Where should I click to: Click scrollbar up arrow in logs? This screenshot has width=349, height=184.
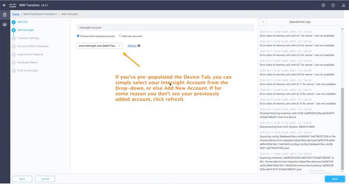click(x=342, y=29)
